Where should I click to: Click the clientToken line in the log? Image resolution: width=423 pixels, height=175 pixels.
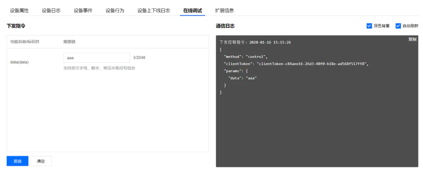tap(296, 64)
